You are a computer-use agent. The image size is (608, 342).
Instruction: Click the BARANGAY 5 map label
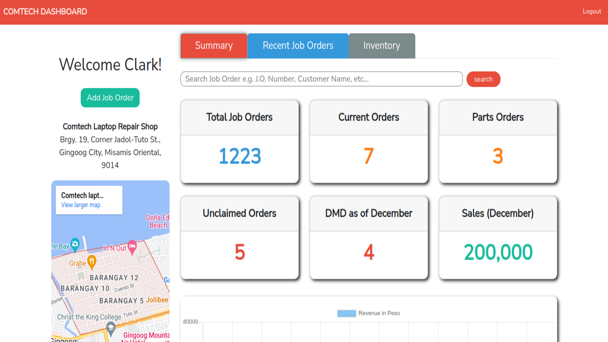tap(122, 301)
